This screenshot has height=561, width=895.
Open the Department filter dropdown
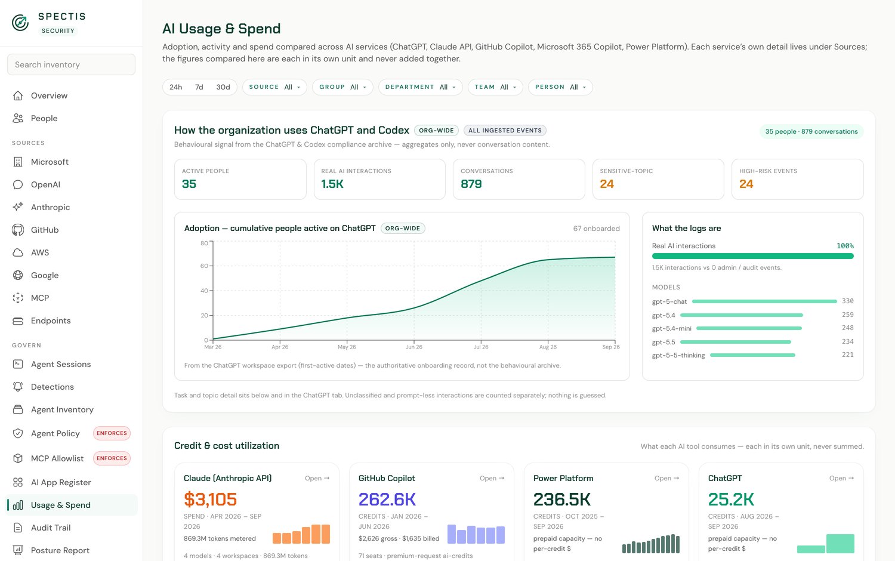point(421,87)
